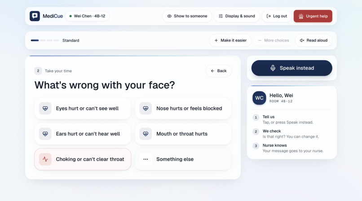
Task: Click 'Your message goes to your nurse.' text
Action: coord(293,151)
